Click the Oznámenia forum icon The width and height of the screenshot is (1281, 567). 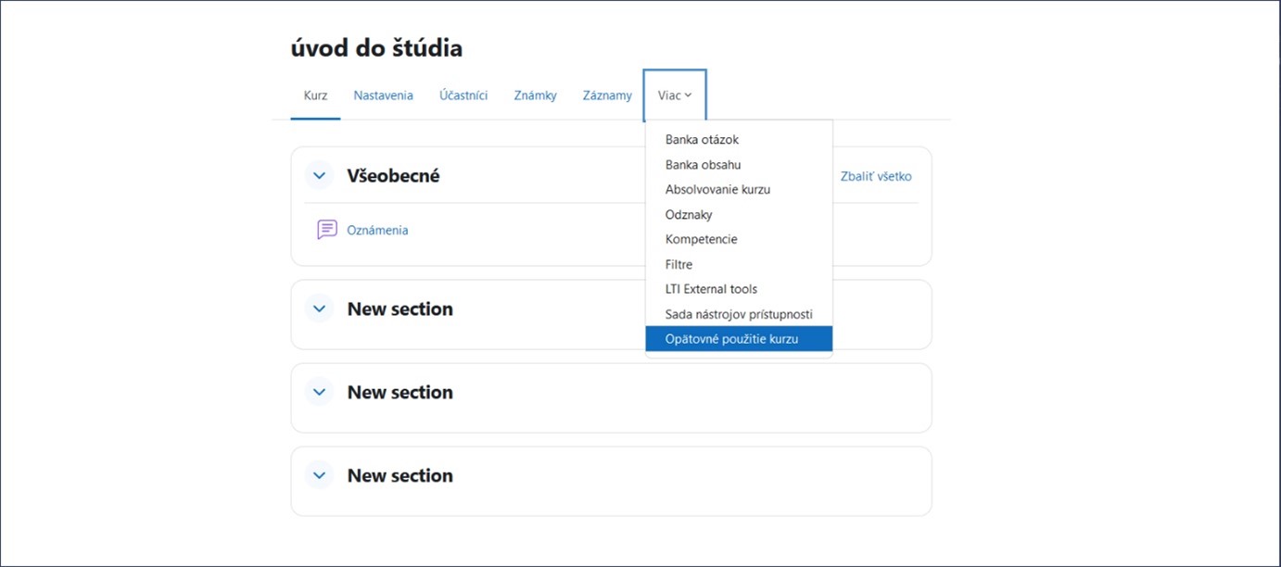pos(326,230)
